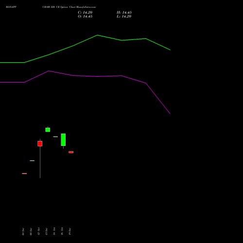
Task: Click the URAM 320 CE Option Chart title
Action: tap(69, 7)
